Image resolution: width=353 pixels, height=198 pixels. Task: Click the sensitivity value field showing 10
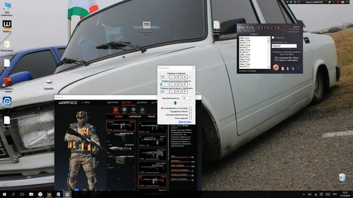186,98
